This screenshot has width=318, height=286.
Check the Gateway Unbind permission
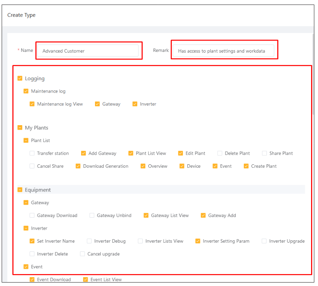coord(92,215)
